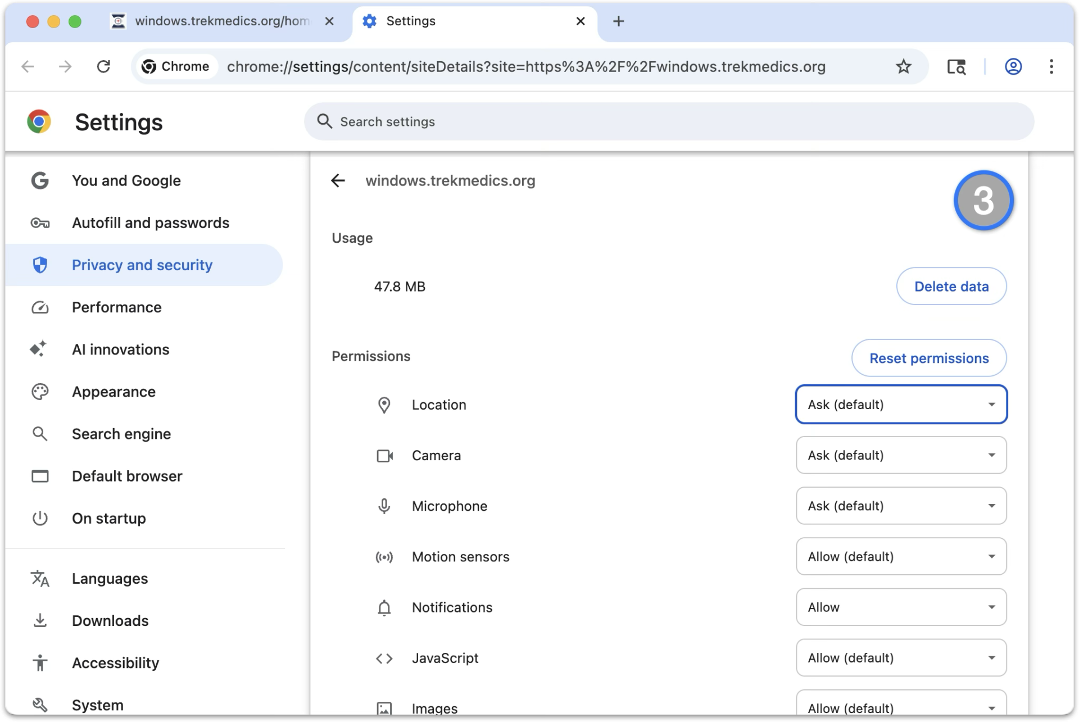Viewport: 1079px width, 722px height.
Task: Expand the Notifications permission dropdown
Action: tap(901, 607)
